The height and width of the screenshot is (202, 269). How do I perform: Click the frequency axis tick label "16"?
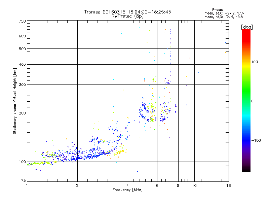(x=229, y=186)
